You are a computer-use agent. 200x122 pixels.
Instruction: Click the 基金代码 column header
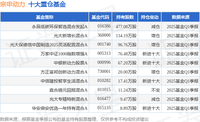[100, 17]
